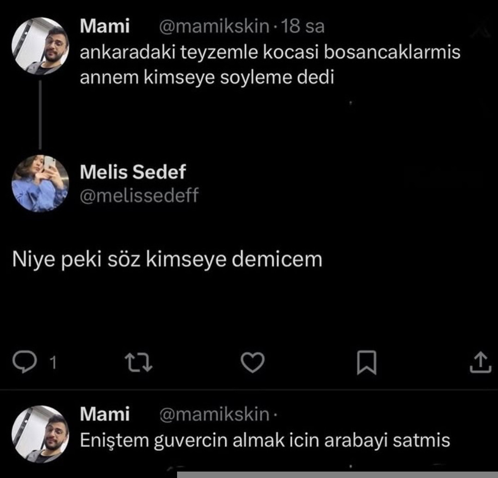Click the retweet arrows icon
The height and width of the screenshot is (478, 498).
click(139, 363)
